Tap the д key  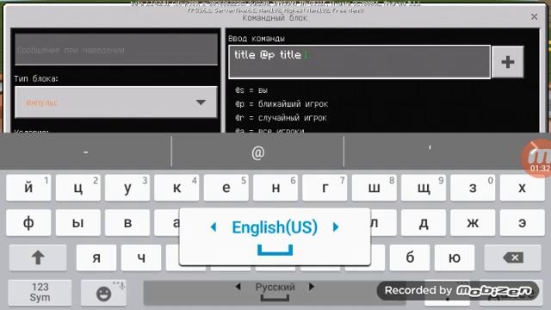point(424,222)
